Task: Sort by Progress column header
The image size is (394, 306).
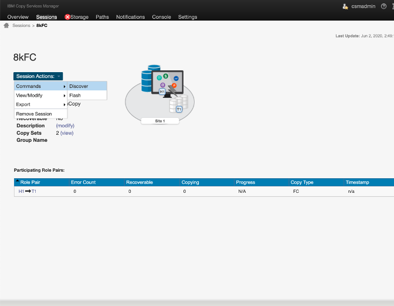Action: click(246, 182)
